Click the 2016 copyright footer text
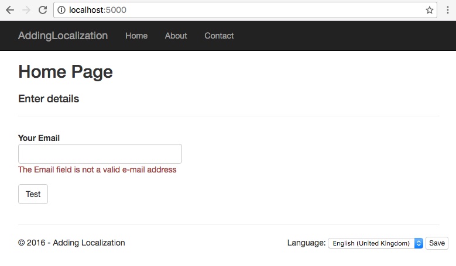456x266 pixels. coord(71,243)
